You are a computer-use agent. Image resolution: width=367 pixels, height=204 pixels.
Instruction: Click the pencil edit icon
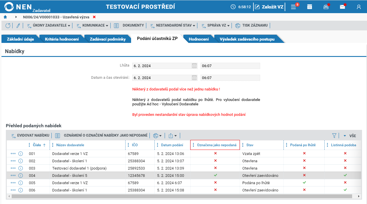(18, 25)
